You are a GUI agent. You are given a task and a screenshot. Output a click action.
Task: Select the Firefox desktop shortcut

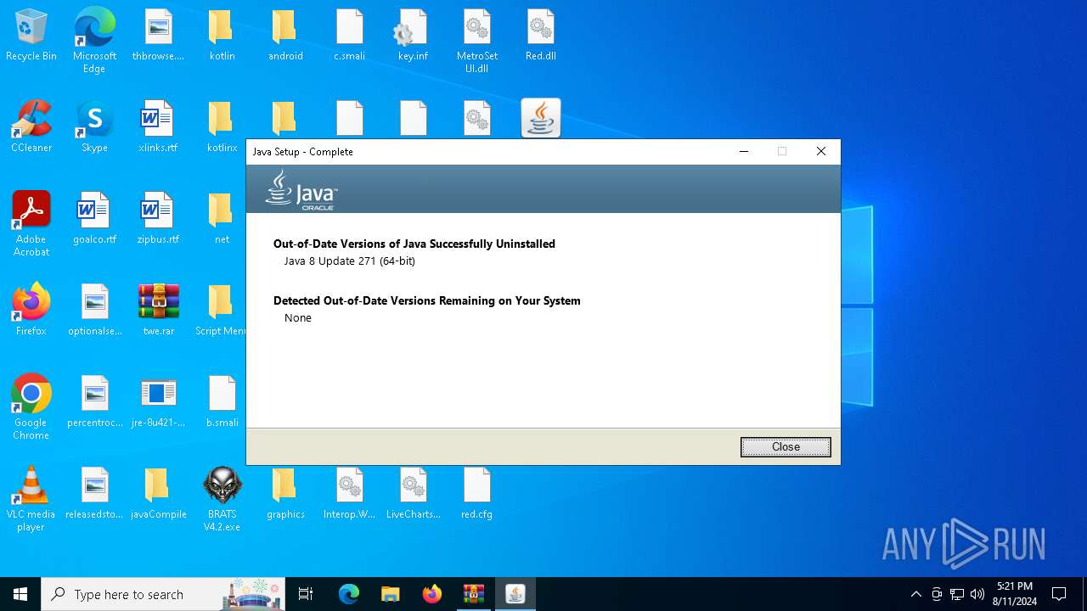pos(31,310)
